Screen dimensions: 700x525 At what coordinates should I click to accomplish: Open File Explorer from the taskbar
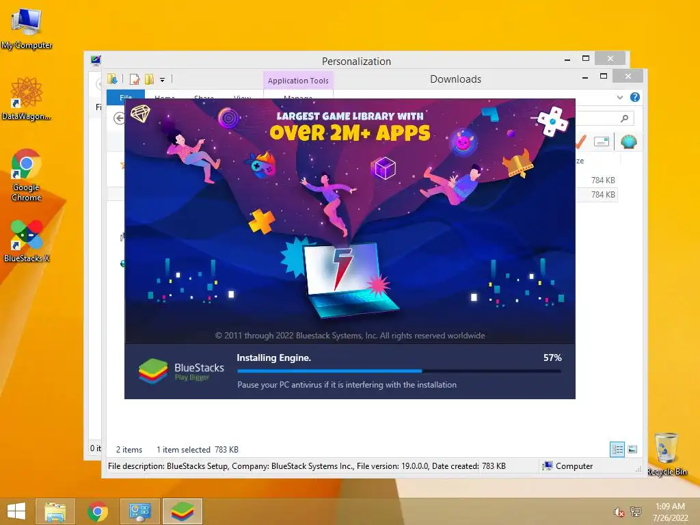click(55, 511)
